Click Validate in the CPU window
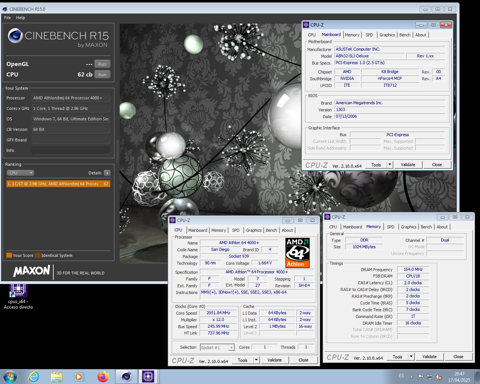Viewport: 480px width, 384px height. [x=274, y=360]
